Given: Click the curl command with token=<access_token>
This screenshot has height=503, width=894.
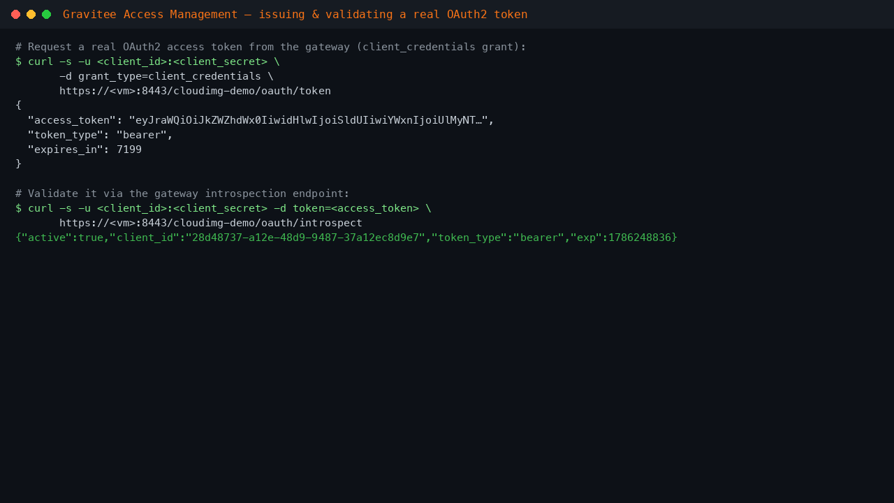Looking at the screenshot, I should point(223,208).
